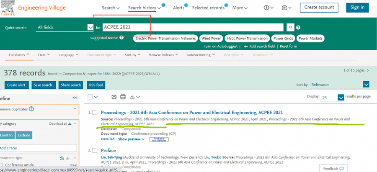Tick the checkbox for result 1
Viewport: 377px width, 172px height.
coord(95,113)
